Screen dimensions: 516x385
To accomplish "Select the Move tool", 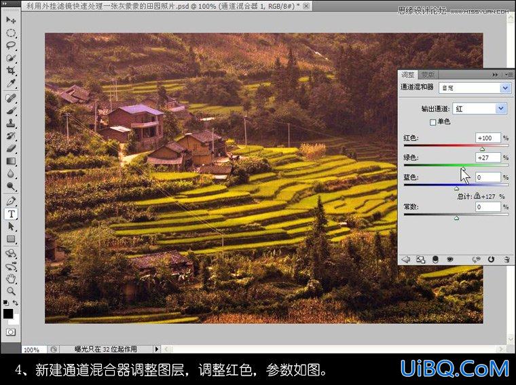I will [11, 20].
